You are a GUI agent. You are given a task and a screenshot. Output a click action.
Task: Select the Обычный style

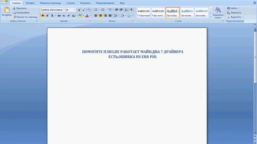pyautogui.click(x=144, y=13)
